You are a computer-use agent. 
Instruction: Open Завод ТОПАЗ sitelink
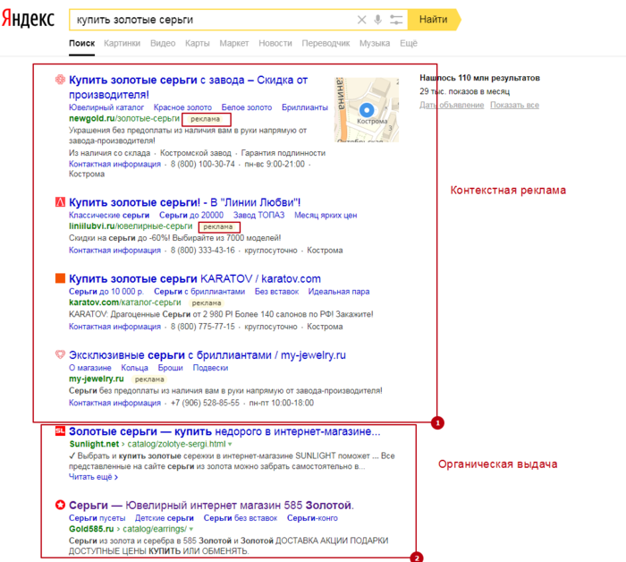point(258,215)
